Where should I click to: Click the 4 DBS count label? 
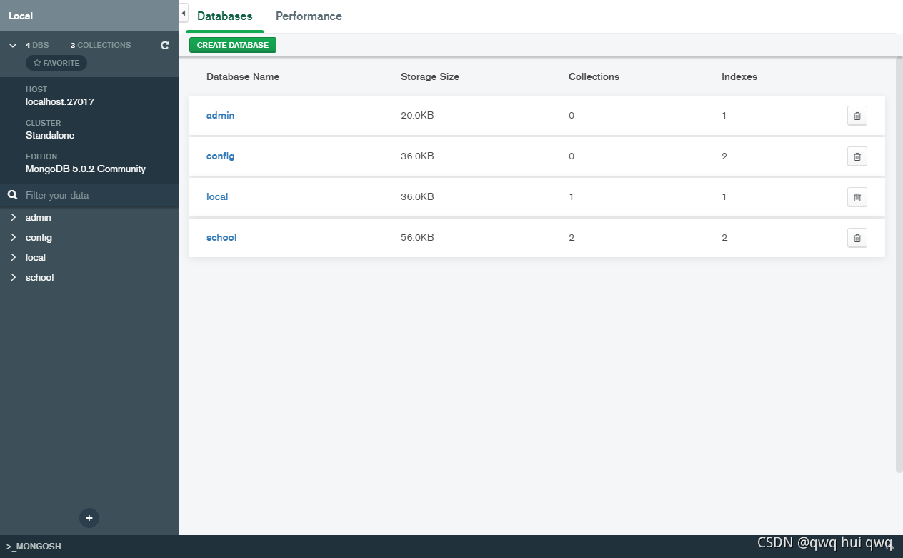37,45
